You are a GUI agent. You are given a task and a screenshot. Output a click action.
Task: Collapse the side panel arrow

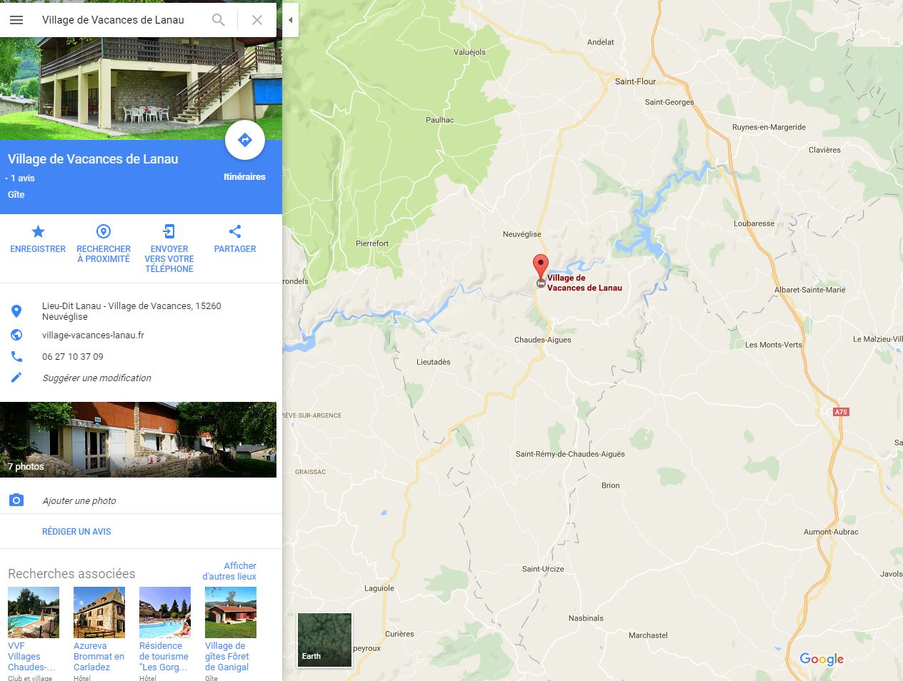290,20
